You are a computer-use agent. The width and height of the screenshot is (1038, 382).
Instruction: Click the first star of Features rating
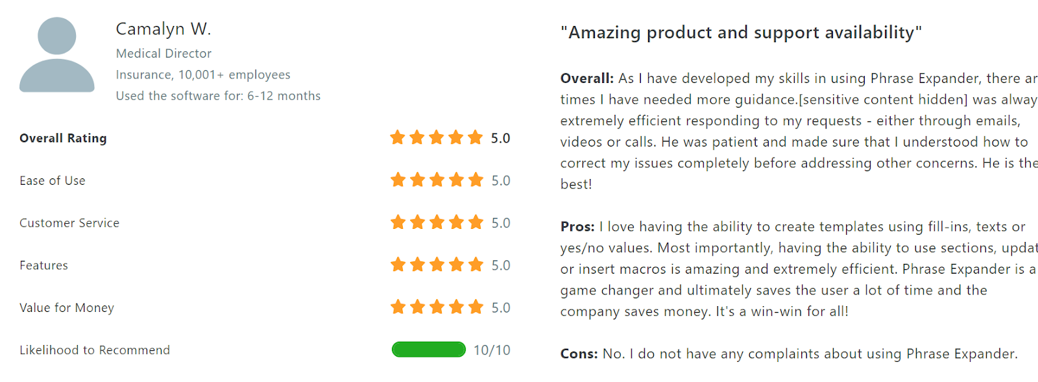click(398, 265)
